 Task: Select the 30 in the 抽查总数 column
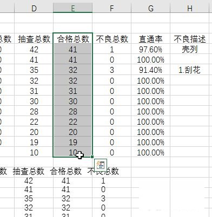[x=34, y=101]
